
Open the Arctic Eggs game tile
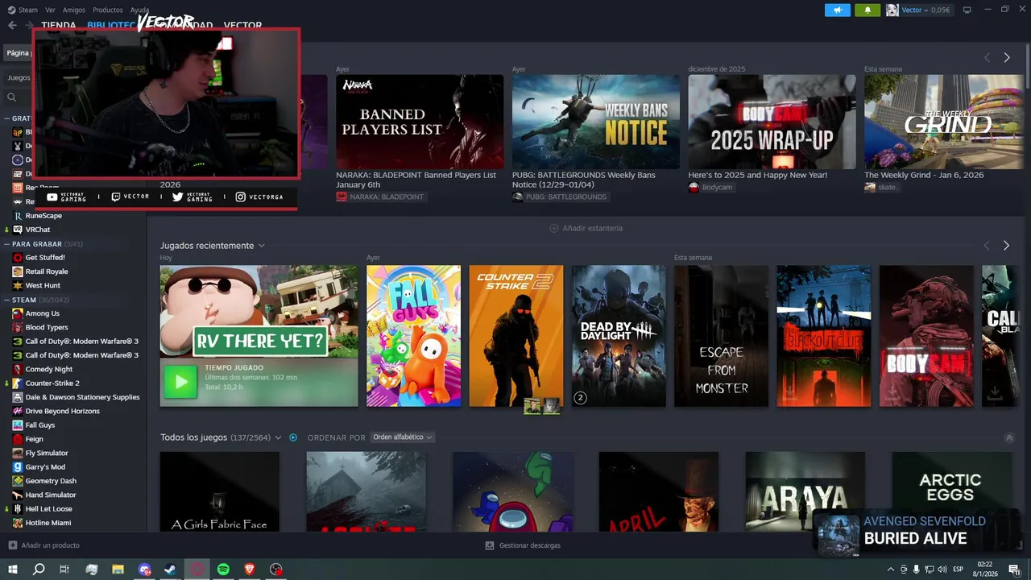click(x=952, y=491)
